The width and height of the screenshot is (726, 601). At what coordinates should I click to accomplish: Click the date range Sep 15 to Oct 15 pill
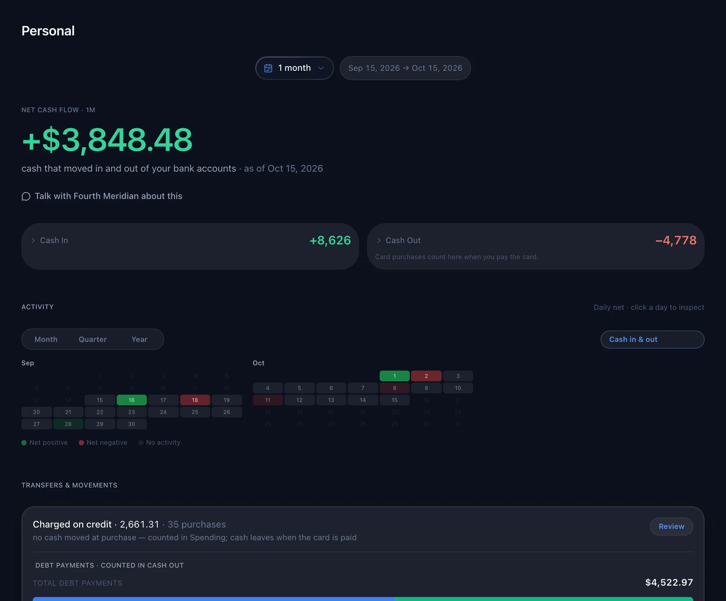point(405,68)
